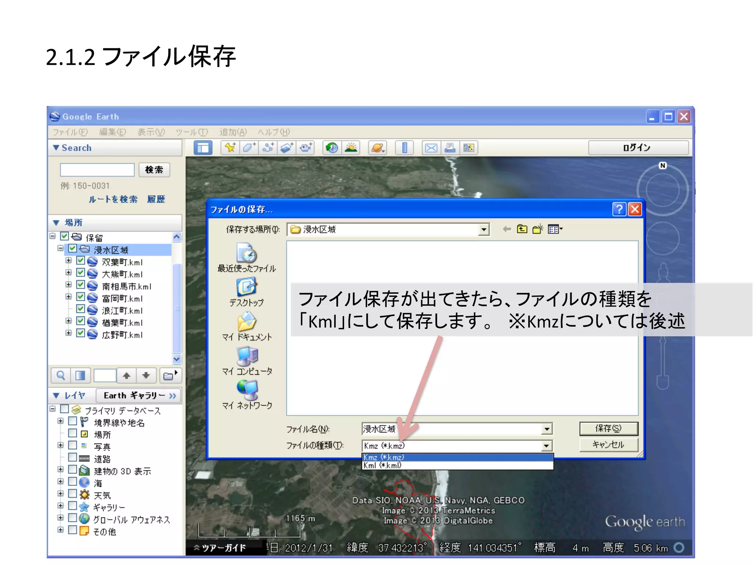This screenshot has height=566, width=754.
Task: Select Kmz (*.kmz) highlighted option
Action: click(457, 457)
